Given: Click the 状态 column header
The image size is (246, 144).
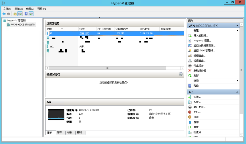Looking at the screenshot, I should 87,29.
